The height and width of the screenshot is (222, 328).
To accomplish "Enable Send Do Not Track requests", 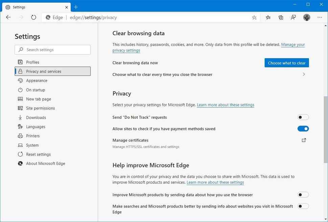I will click(303, 117).
